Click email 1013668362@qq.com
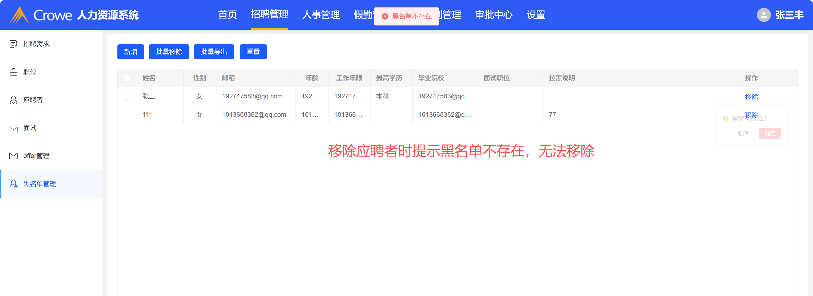Viewport: 813px width, 296px height. pyautogui.click(x=254, y=115)
